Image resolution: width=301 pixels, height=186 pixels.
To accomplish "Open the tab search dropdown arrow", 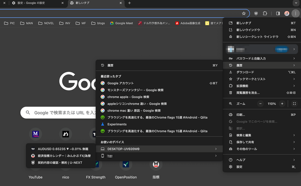I will coord(296,3).
